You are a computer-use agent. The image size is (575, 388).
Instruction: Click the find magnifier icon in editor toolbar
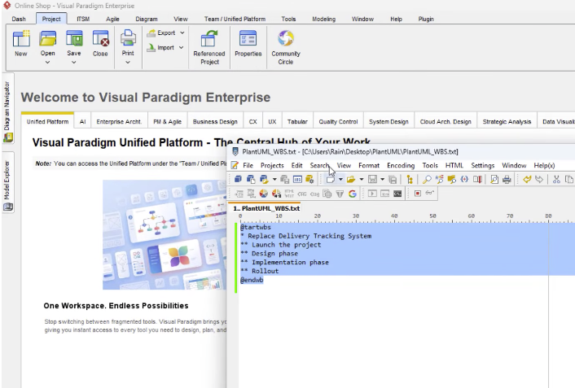[427, 179]
